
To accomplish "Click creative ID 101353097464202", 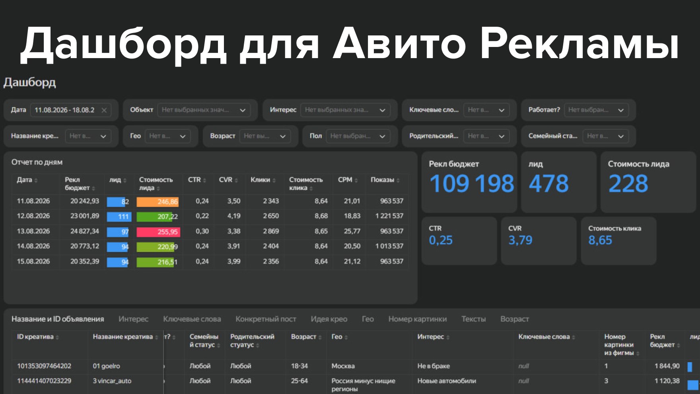I will tap(44, 366).
